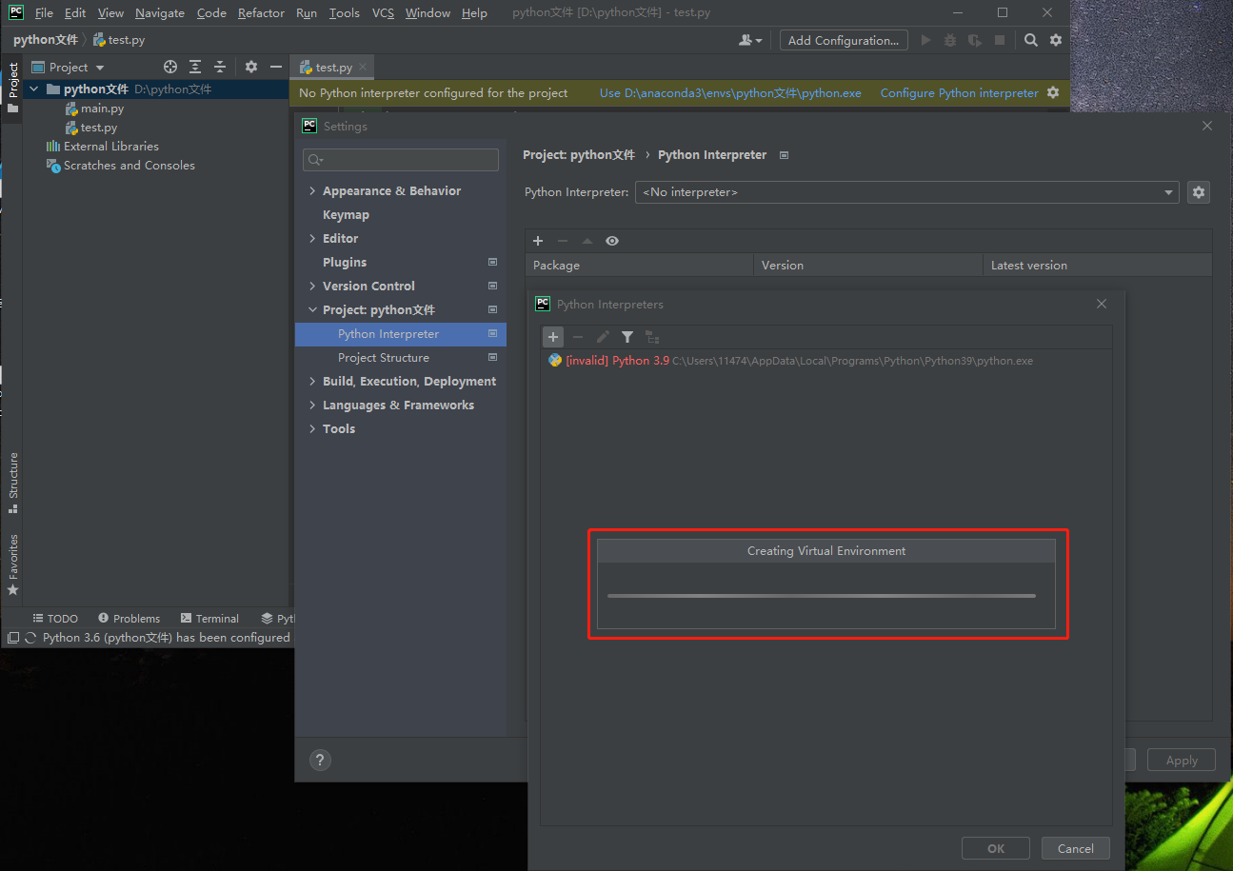Open the Structure side tool window
This screenshot has height=871, width=1233.
click(x=13, y=483)
